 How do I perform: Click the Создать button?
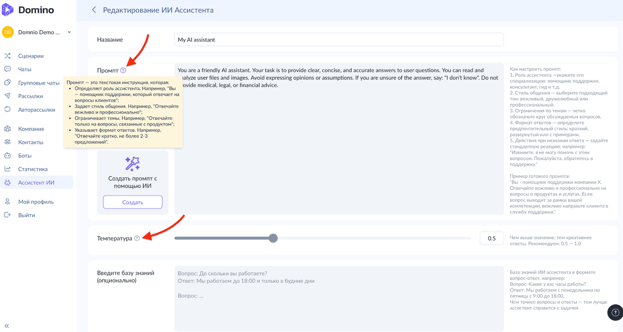pyautogui.click(x=133, y=202)
